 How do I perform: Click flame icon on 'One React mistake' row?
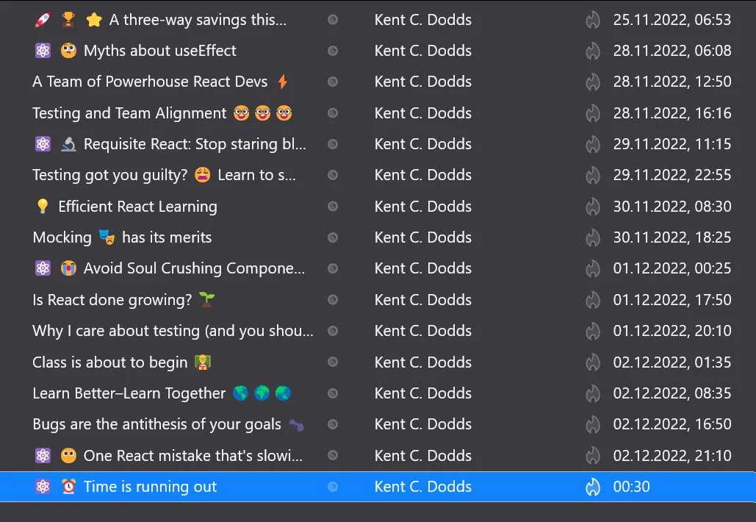[x=593, y=455]
